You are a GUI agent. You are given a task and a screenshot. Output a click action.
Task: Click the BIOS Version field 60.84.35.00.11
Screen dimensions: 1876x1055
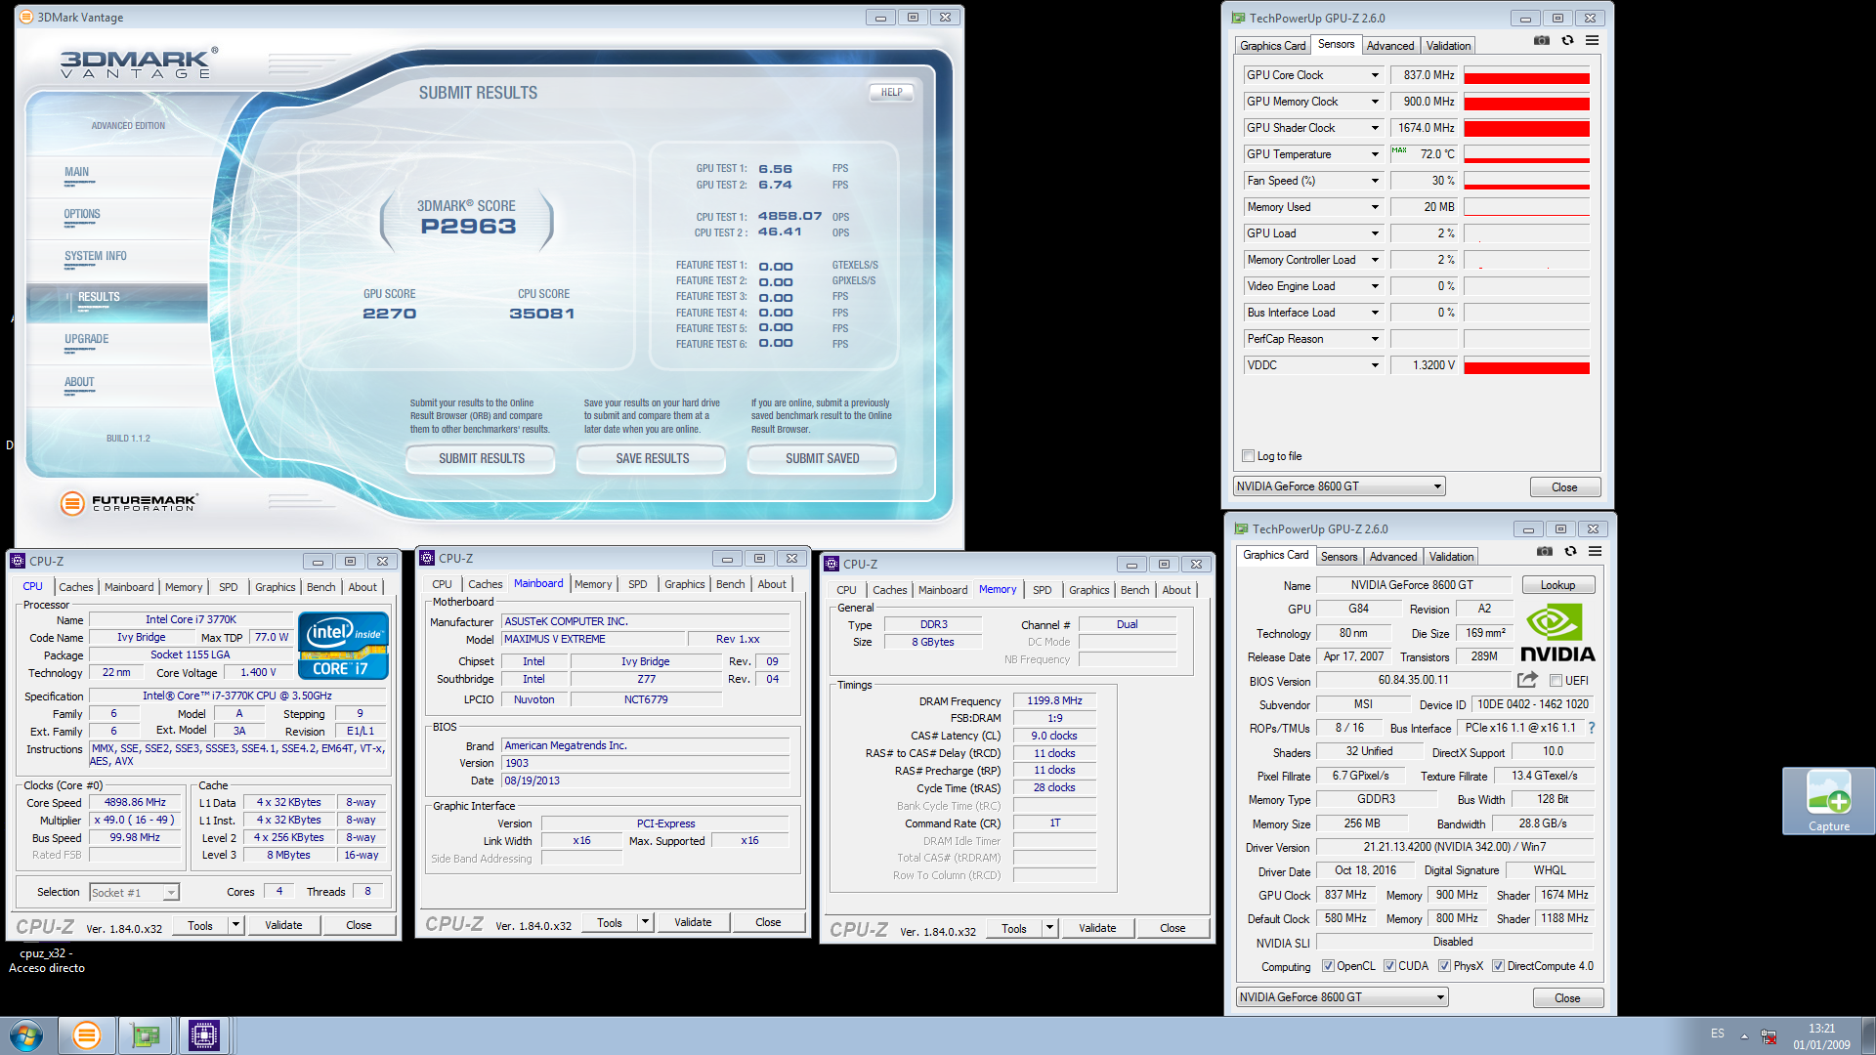click(x=1413, y=680)
